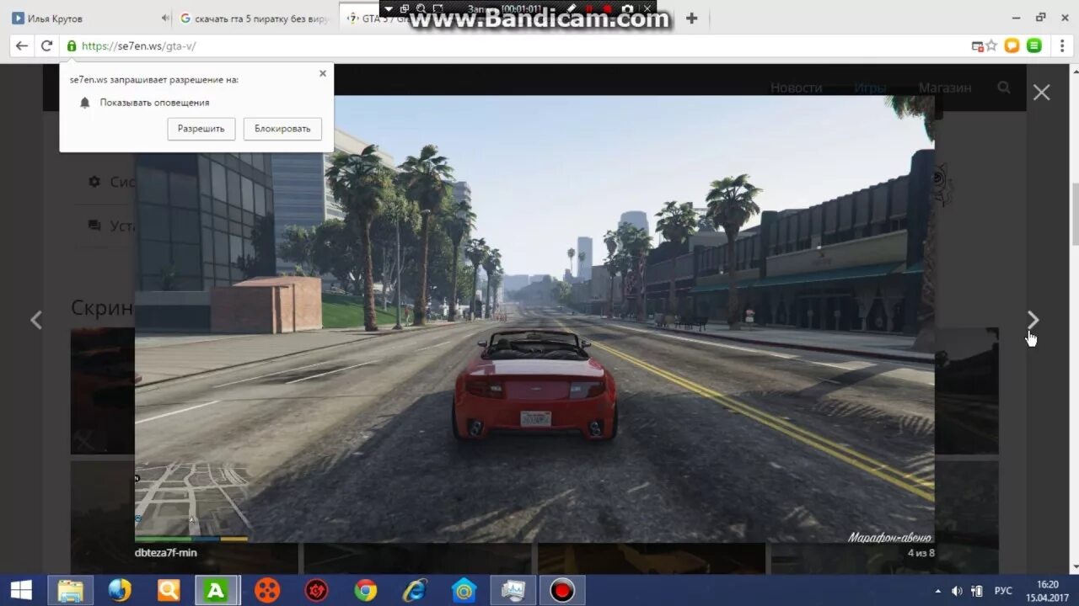The image size is (1079, 606).
Task: Click the 4 из 8 image counter
Action: (921, 553)
